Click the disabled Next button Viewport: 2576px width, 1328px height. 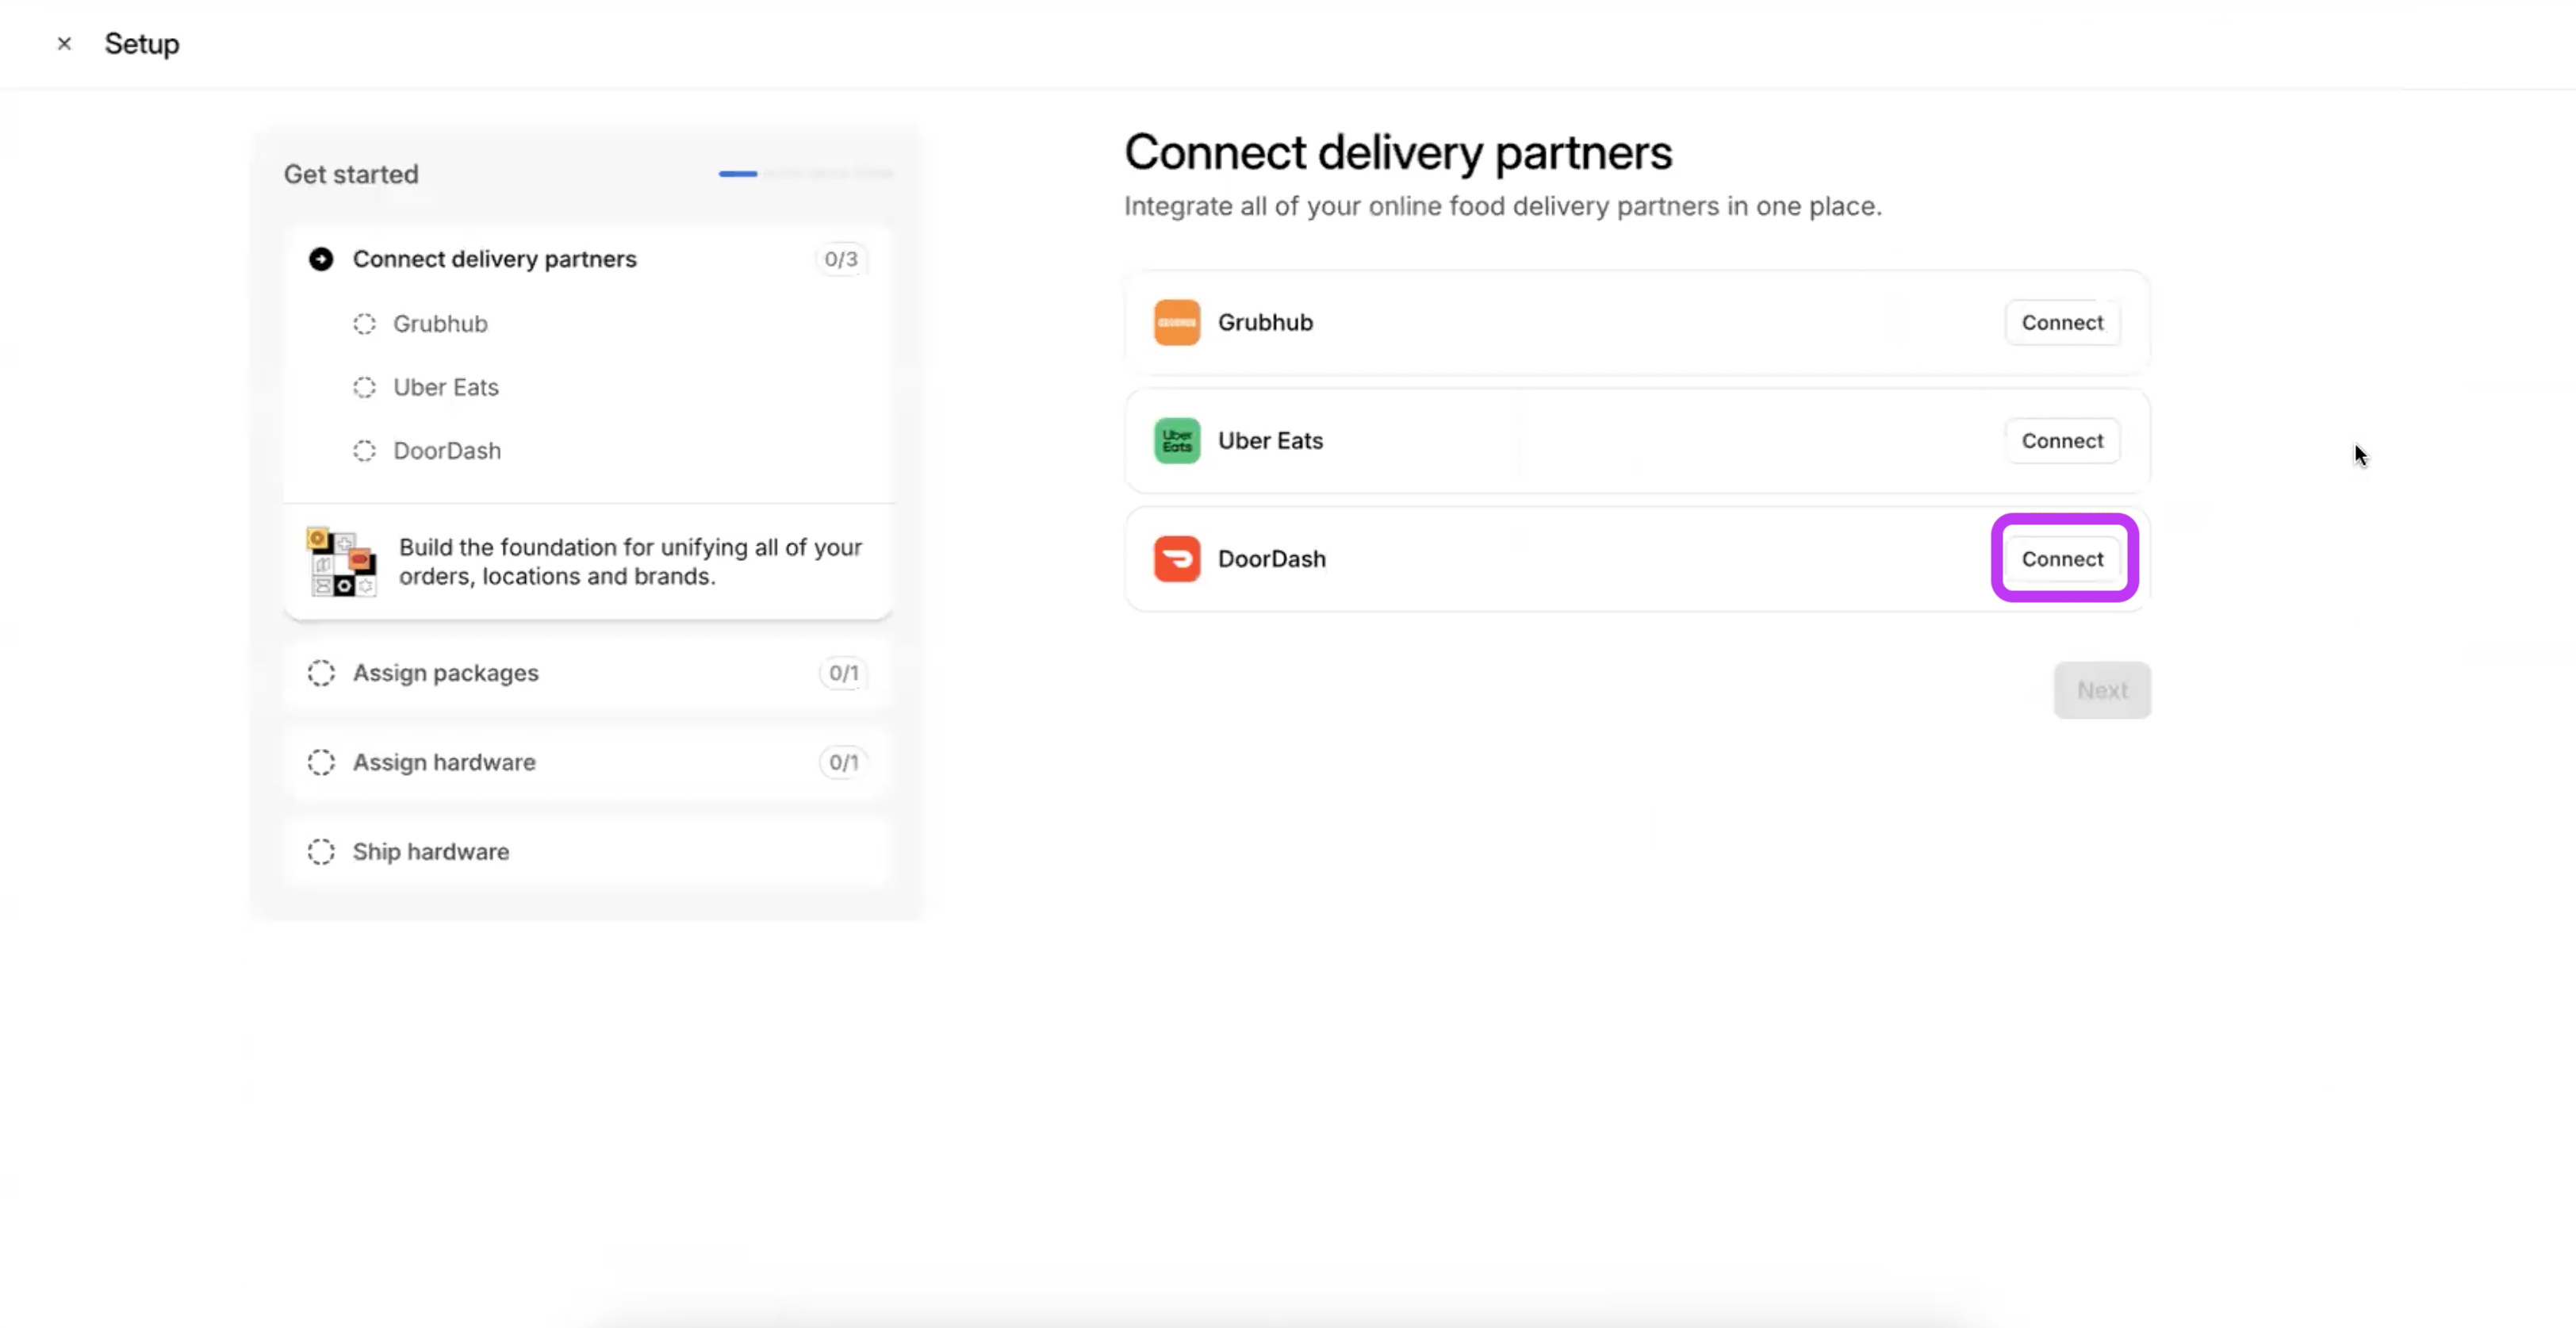(x=2102, y=690)
